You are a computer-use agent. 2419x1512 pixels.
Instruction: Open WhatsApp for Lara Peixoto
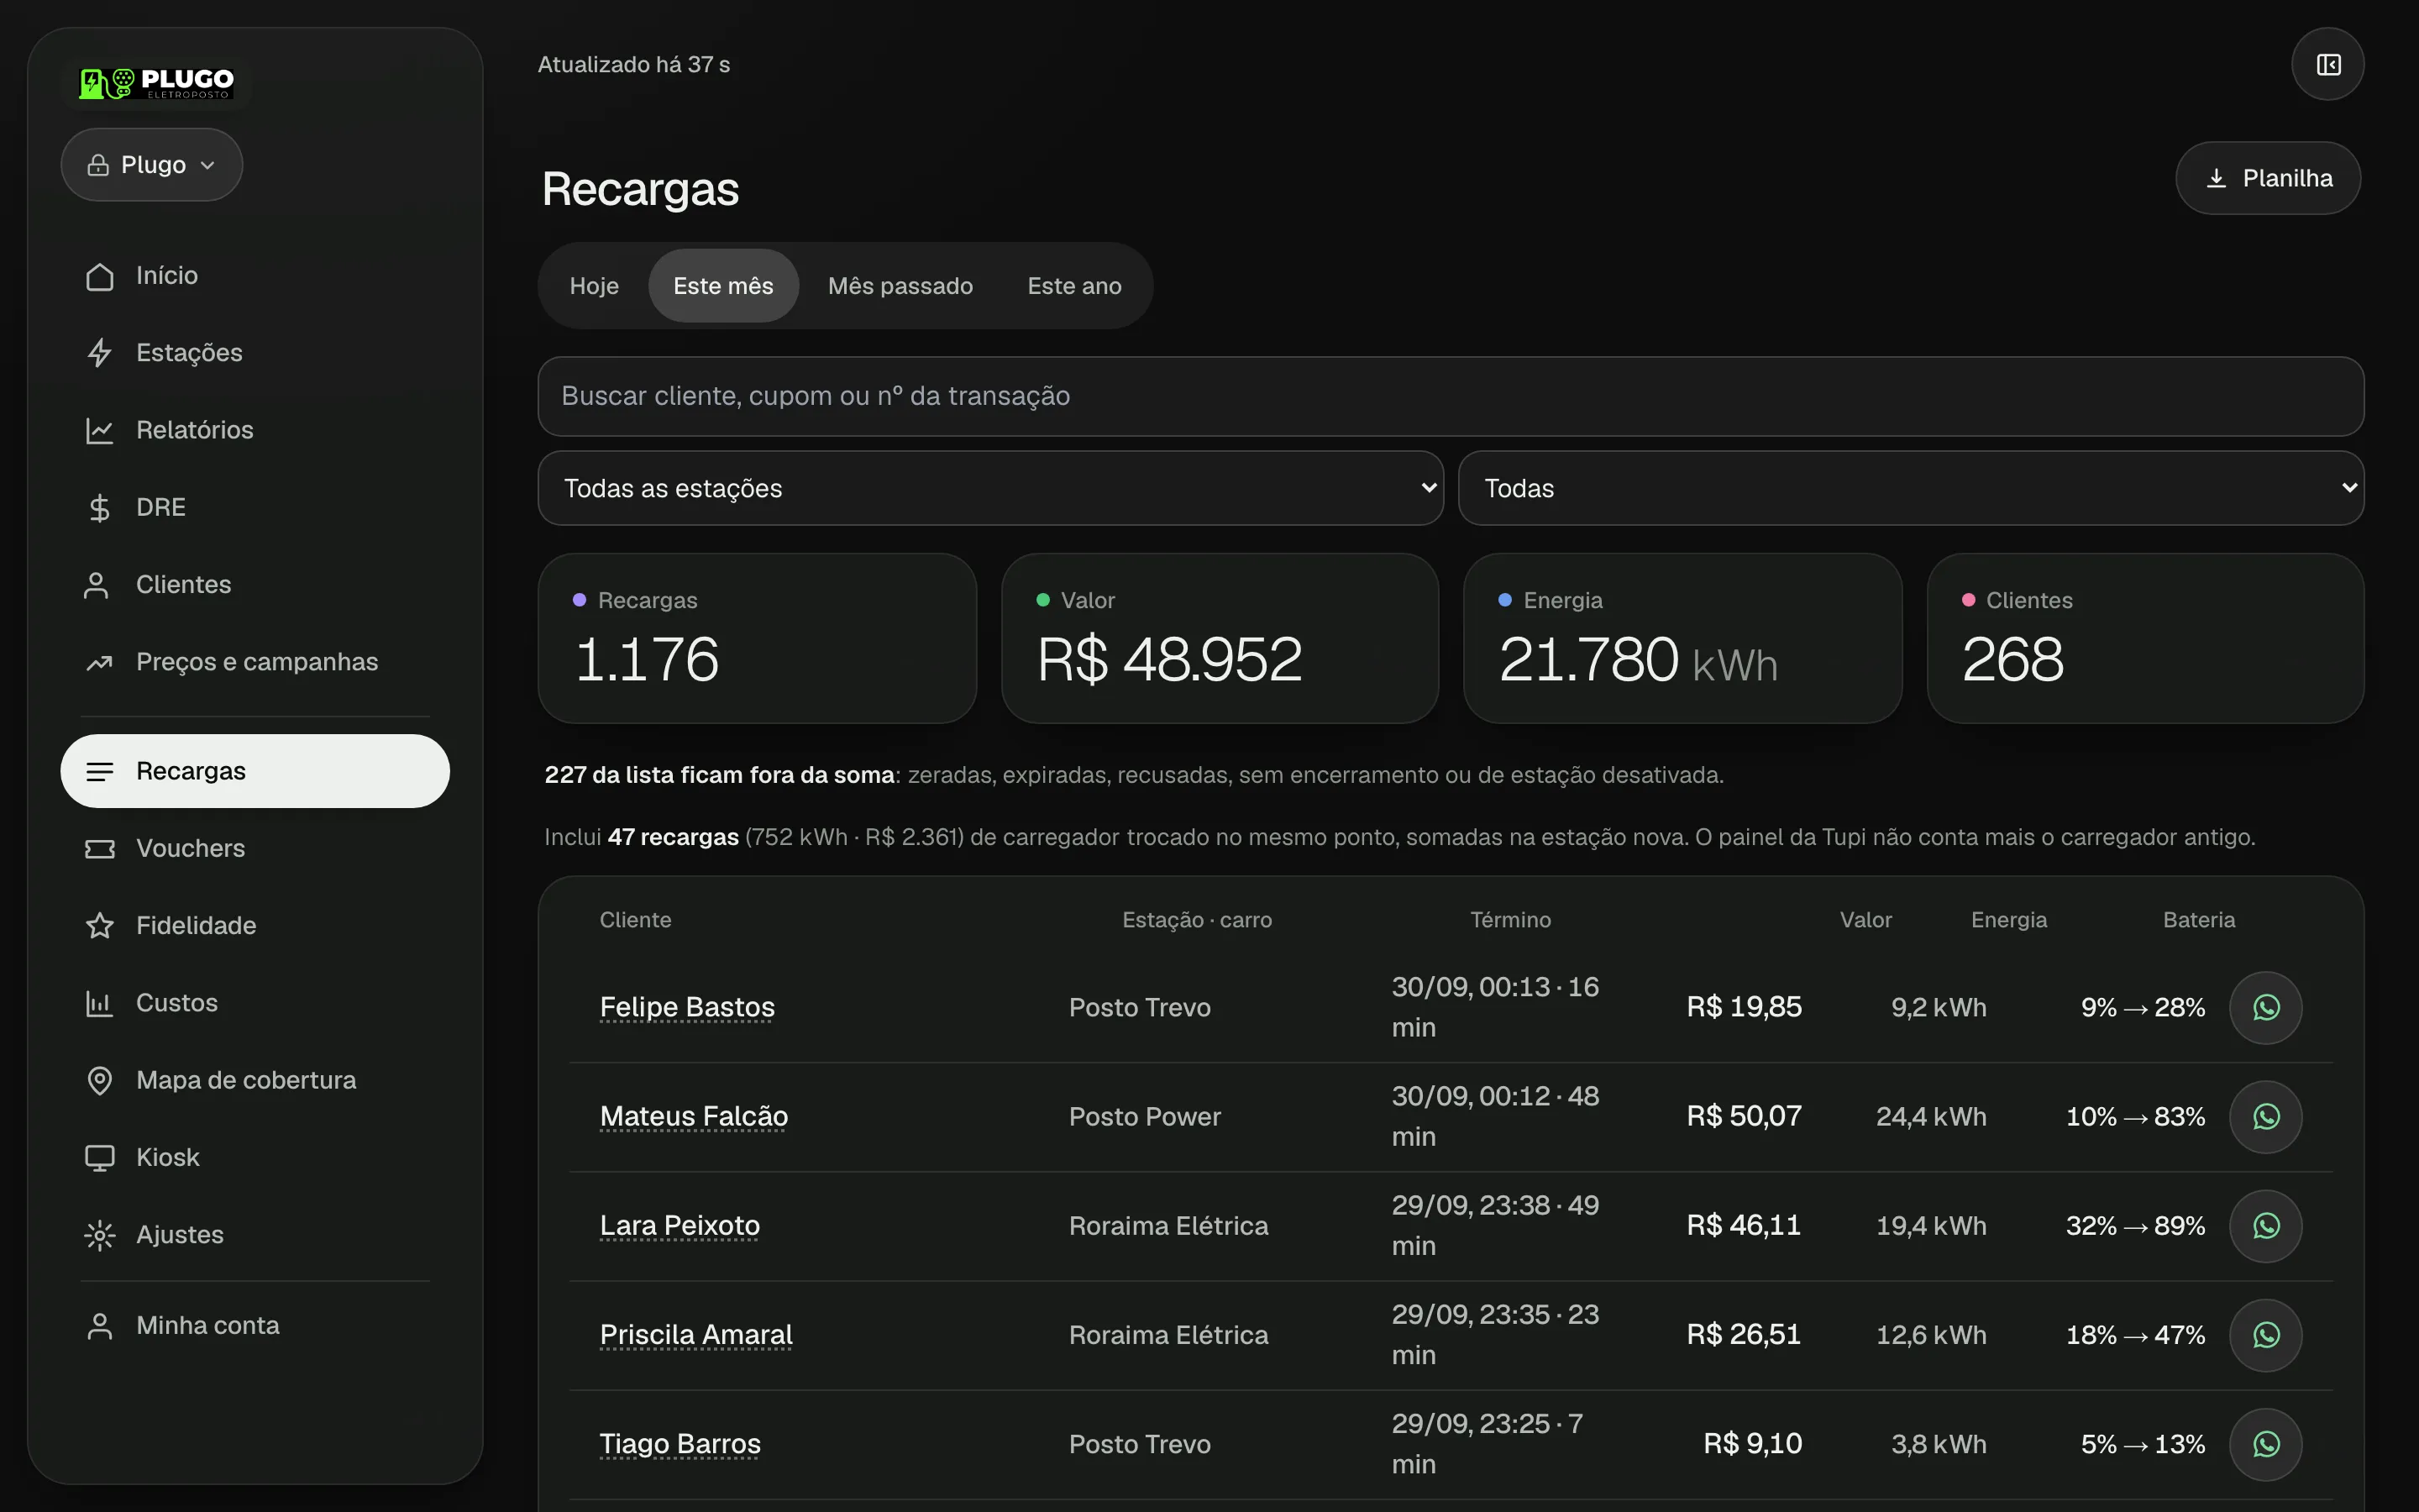click(2265, 1225)
